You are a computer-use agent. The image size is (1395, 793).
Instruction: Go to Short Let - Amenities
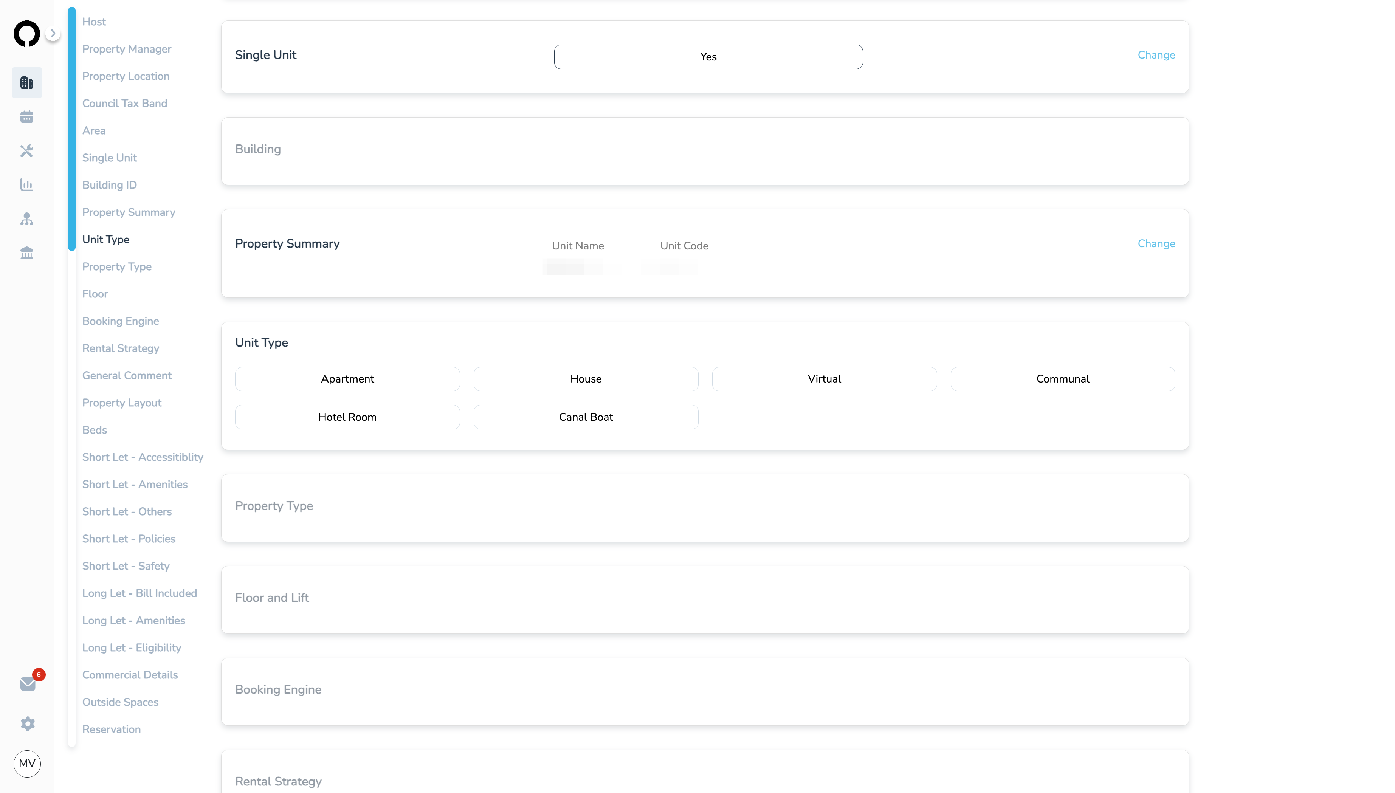click(135, 485)
